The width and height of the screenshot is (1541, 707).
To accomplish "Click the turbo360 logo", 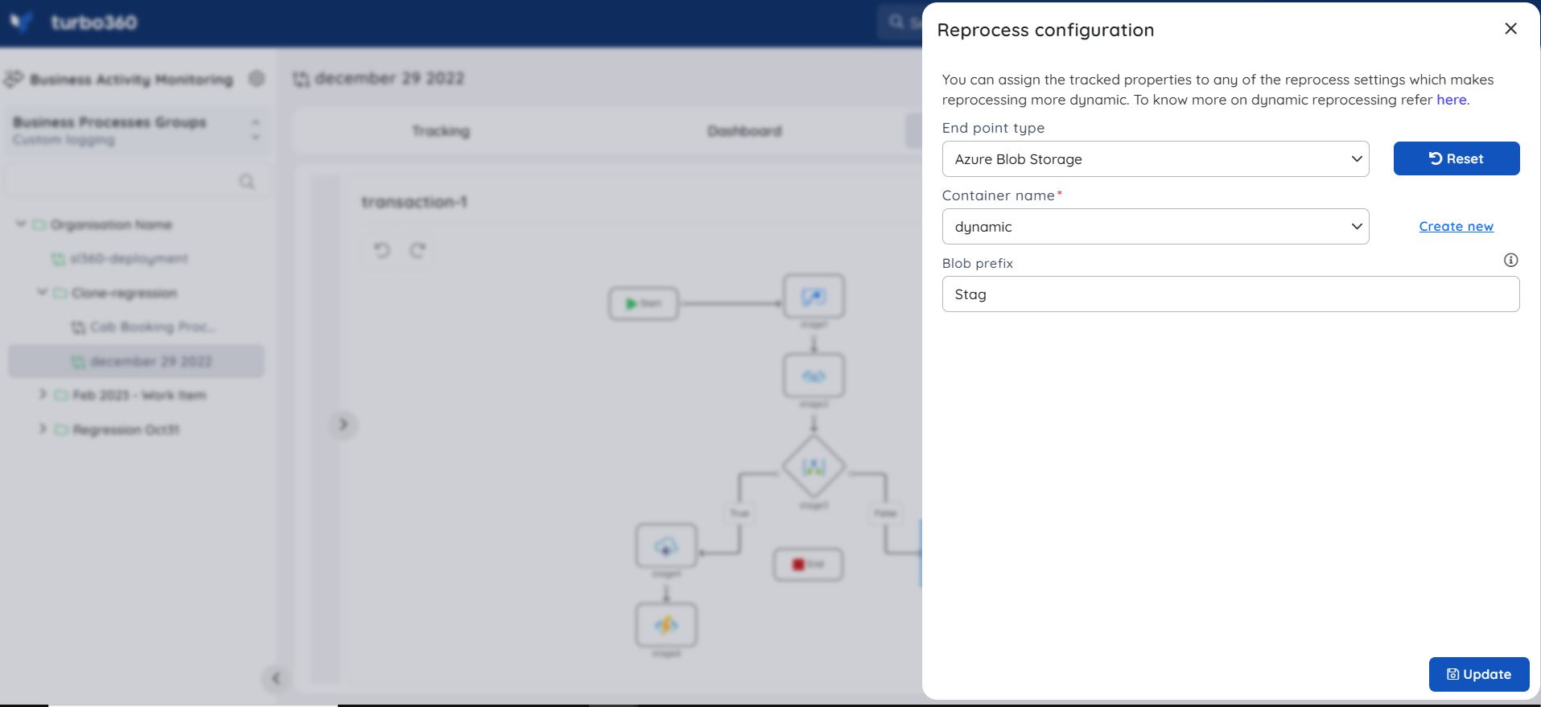I will [x=74, y=23].
